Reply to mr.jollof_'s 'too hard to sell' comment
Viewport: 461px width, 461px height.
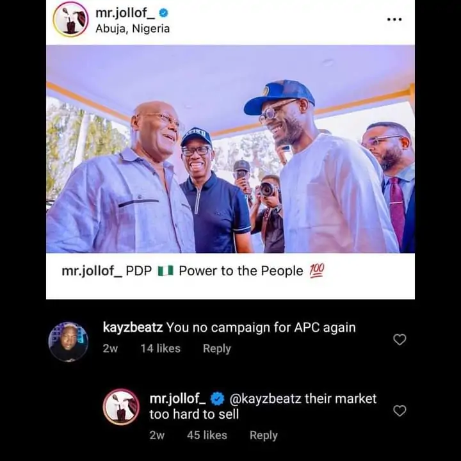click(x=263, y=435)
